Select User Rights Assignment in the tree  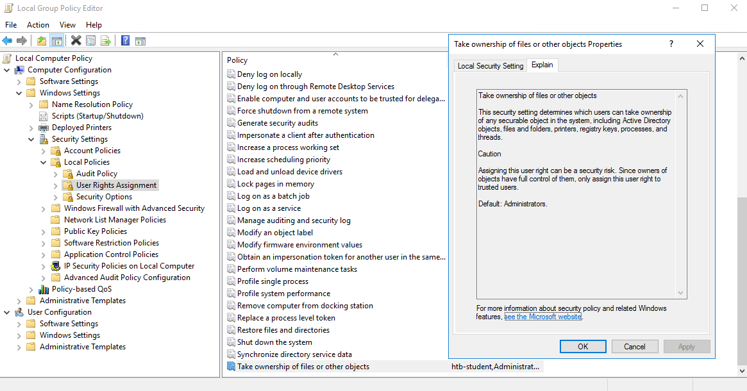pos(116,185)
